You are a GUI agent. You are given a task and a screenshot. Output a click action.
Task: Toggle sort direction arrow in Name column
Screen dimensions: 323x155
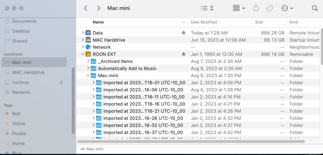pos(184,22)
